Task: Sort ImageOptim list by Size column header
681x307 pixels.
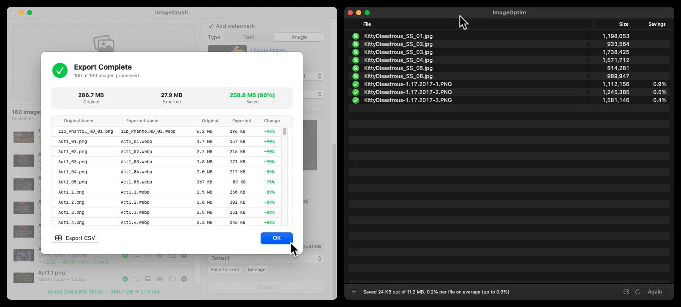Action: [x=624, y=24]
